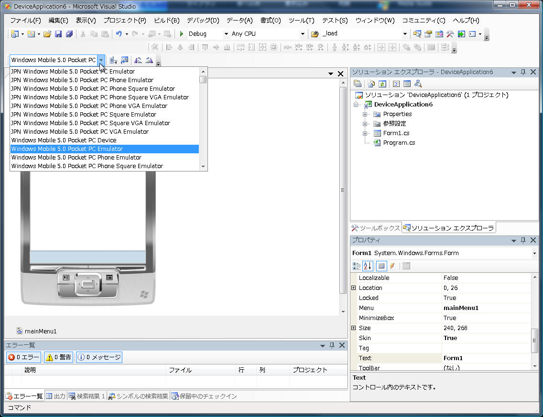
Task: Click Find in Files icon beside _load
Action: pos(315,34)
